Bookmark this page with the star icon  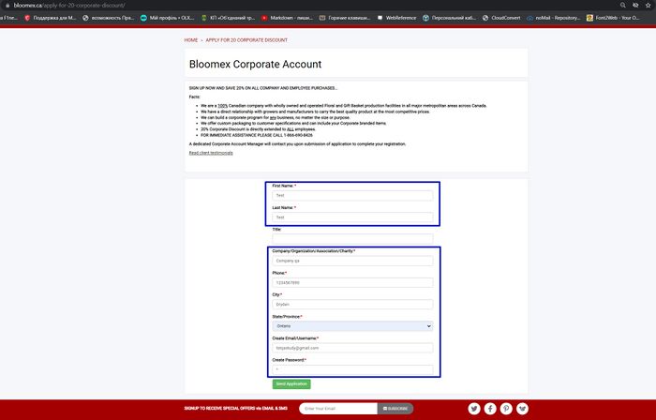coord(649,5)
